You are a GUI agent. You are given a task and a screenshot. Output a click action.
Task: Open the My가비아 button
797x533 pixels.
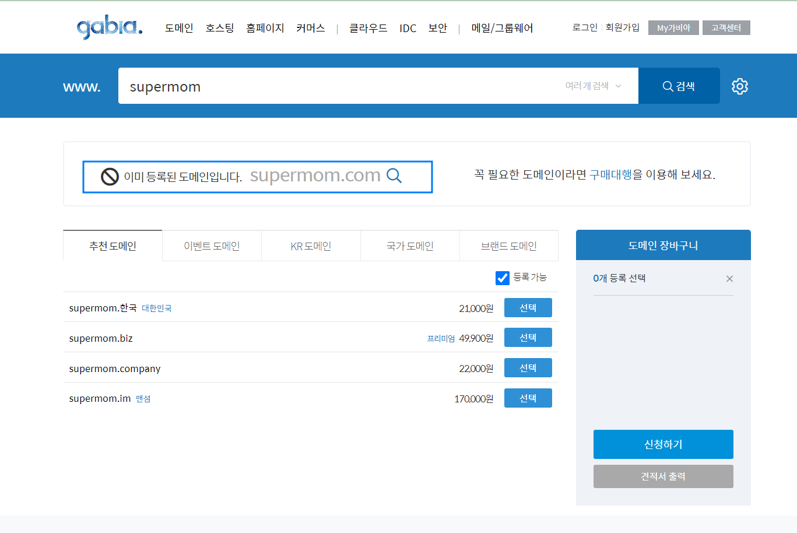673,27
